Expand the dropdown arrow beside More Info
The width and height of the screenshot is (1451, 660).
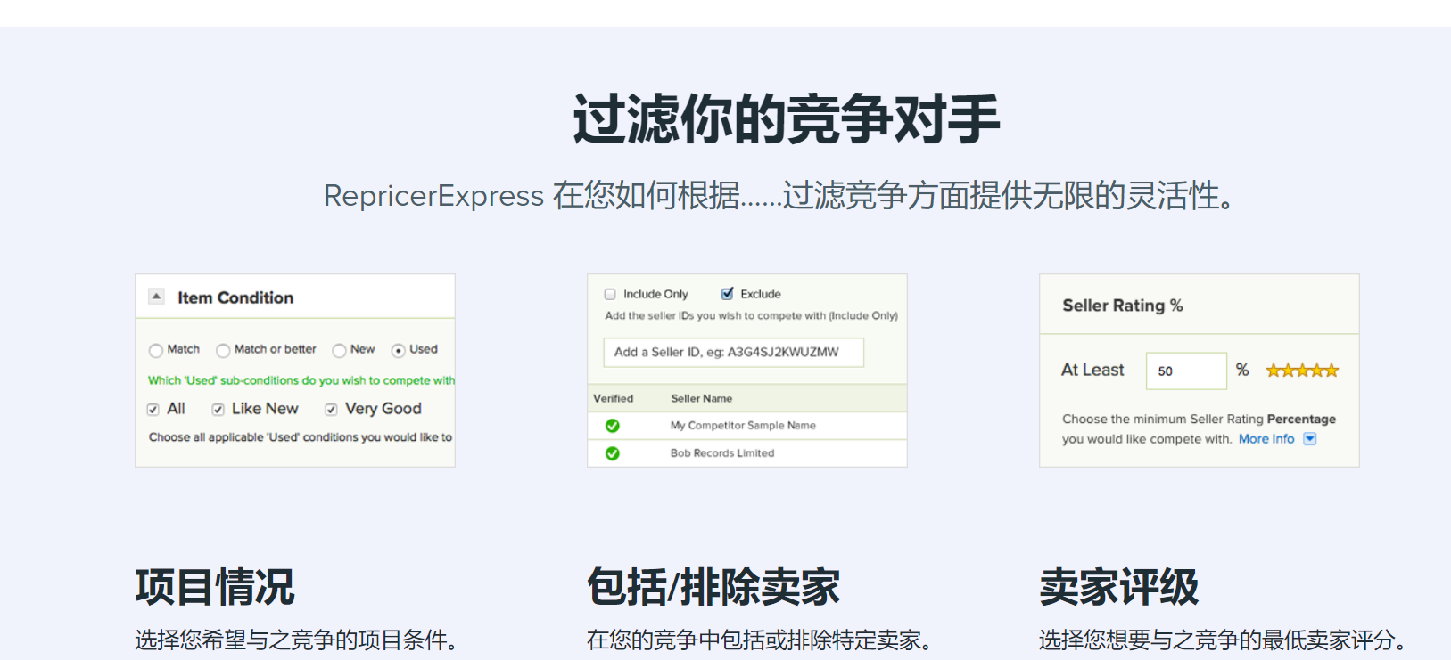(1310, 439)
